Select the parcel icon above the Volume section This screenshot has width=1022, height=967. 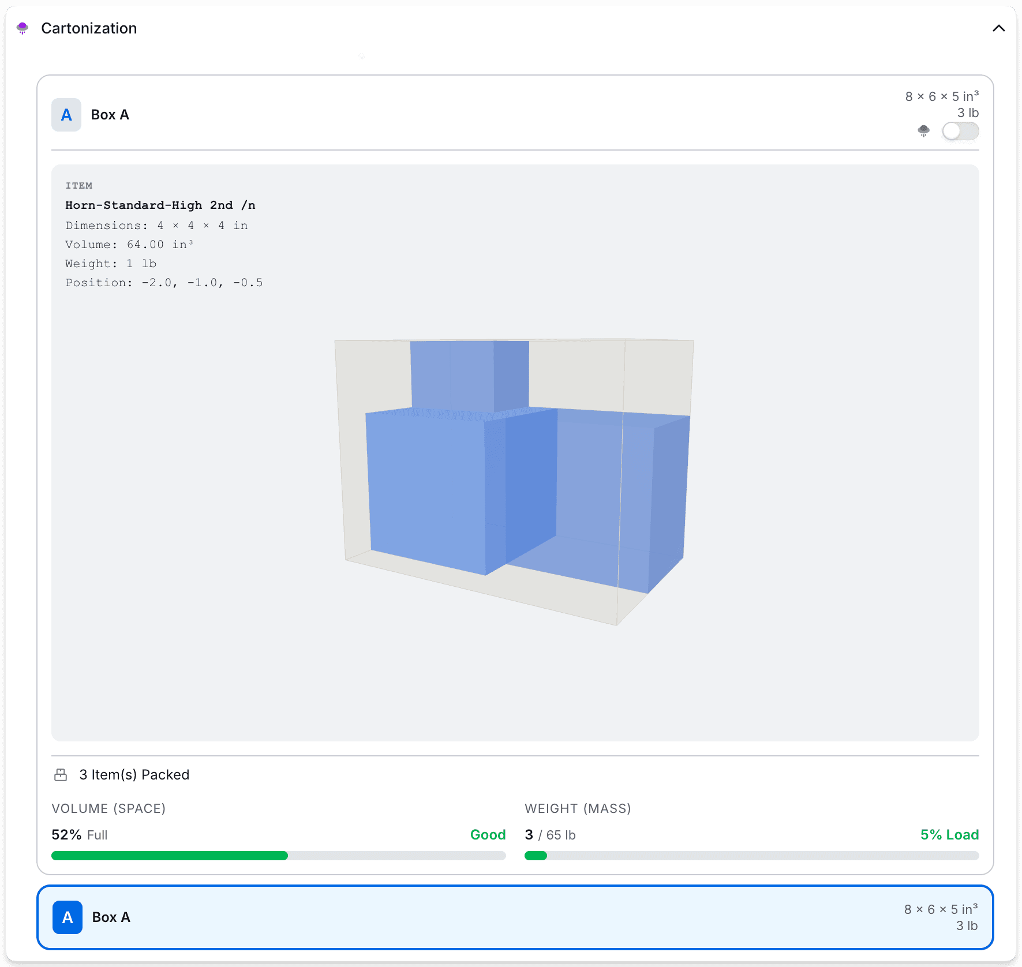[x=62, y=774]
